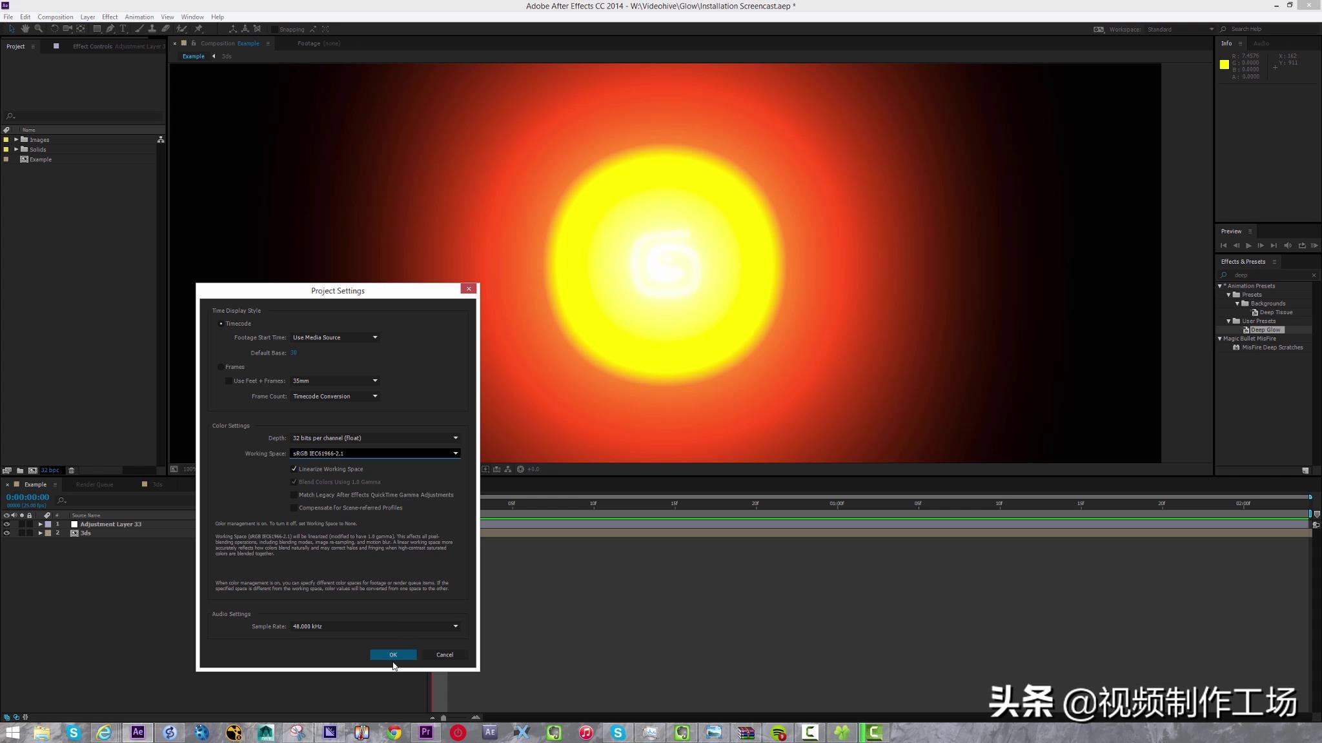Screen dimensions: 1322x743
Task: Switch to the Render Queue tab
Action: pos(94,484)
